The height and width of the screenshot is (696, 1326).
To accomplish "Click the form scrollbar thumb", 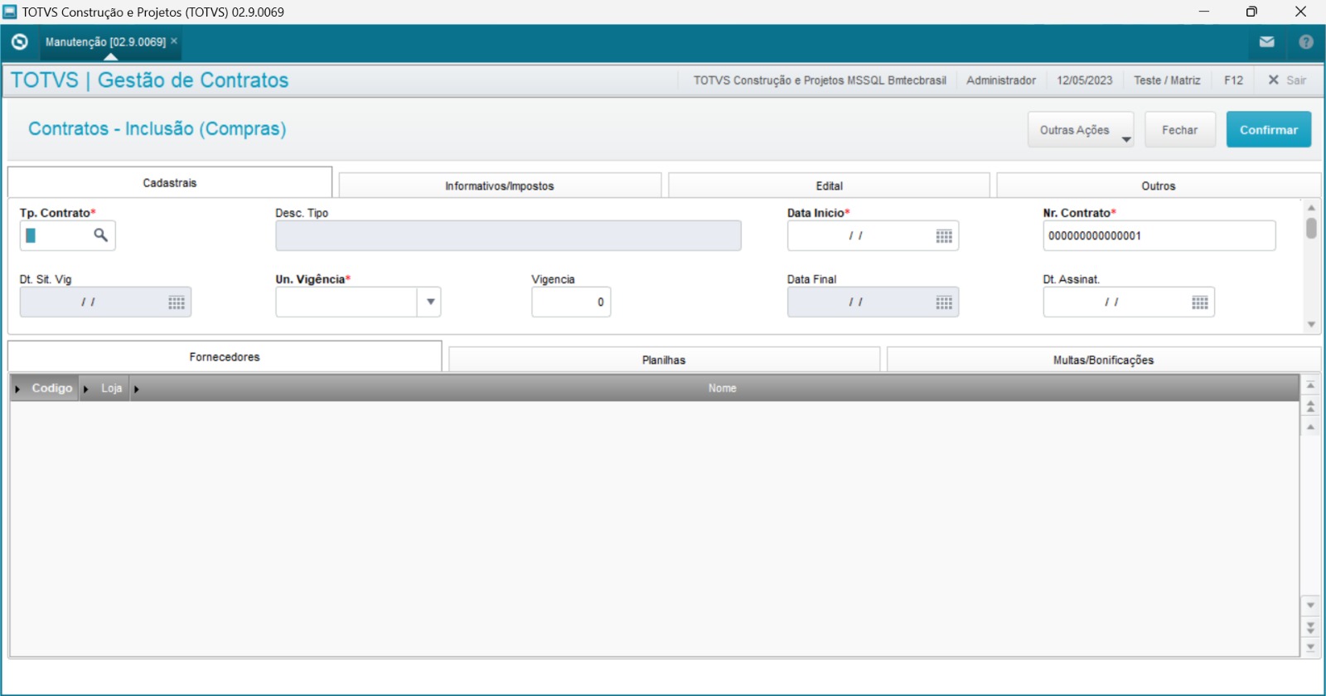I will click(1311, 228).
